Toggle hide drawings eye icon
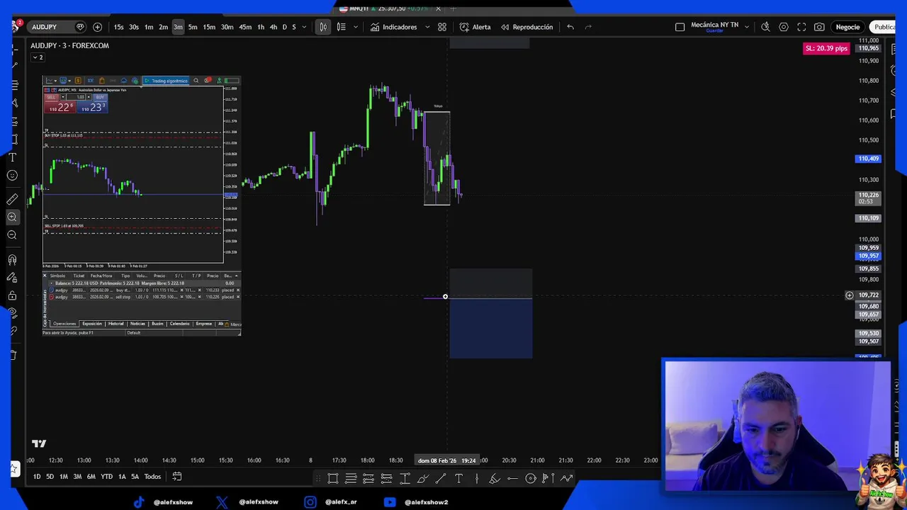This screenshot has width=907, height=510. click(x=12, y=313)
